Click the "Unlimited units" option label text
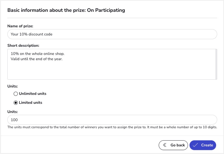 click(x=33, y=94)
